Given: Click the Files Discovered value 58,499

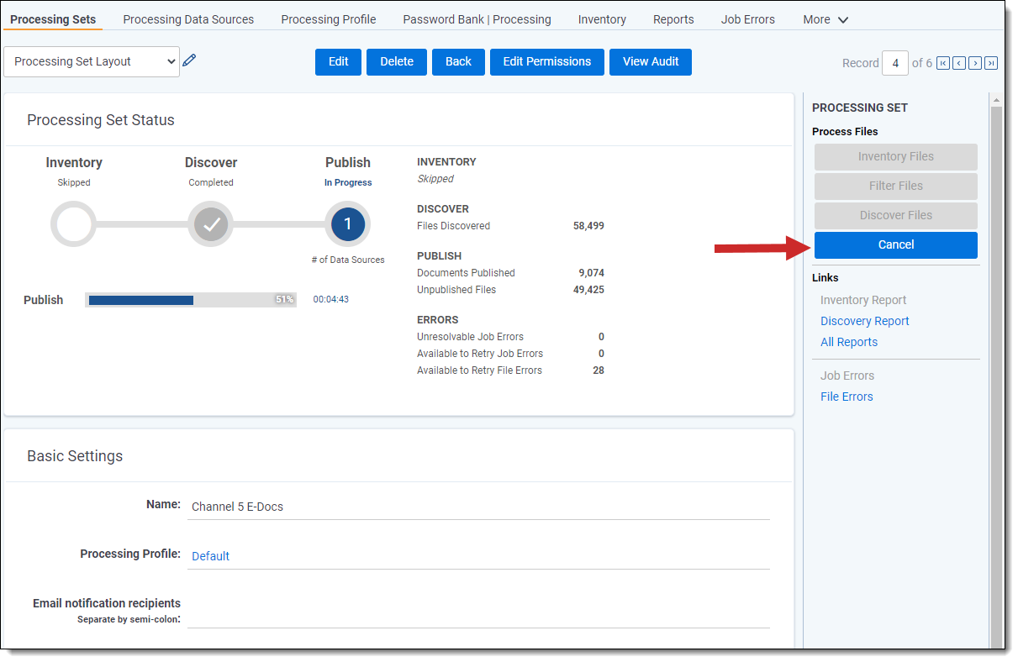Looking at the screenshot, I should [x=588, y=226].
